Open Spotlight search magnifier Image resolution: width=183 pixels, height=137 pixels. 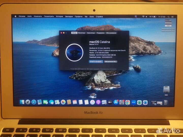pyautogui.click(x=169, y=17)
